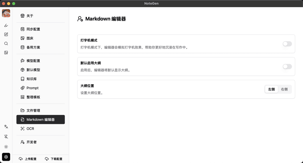
Task: Click the search icon in the left rail
Action: click(6, 44)
